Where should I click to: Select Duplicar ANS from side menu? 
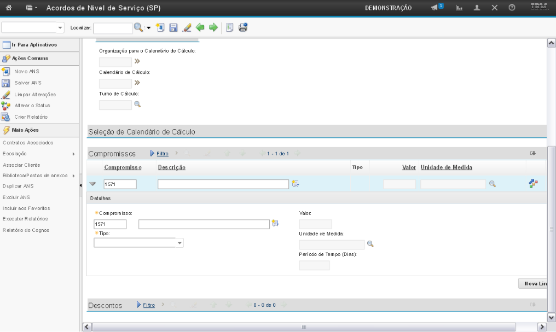[18, 186]
